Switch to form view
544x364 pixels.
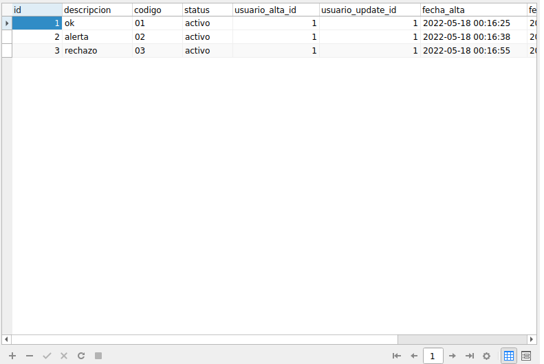(x=526, y=356)
